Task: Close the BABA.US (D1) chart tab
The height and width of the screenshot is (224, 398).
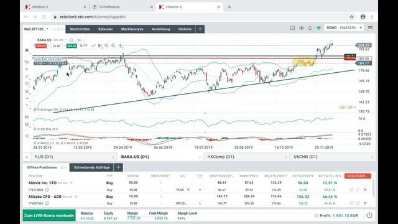Action: pos(200,157)
